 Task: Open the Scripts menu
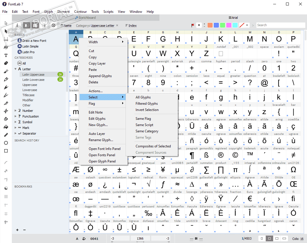coord(108,12)
